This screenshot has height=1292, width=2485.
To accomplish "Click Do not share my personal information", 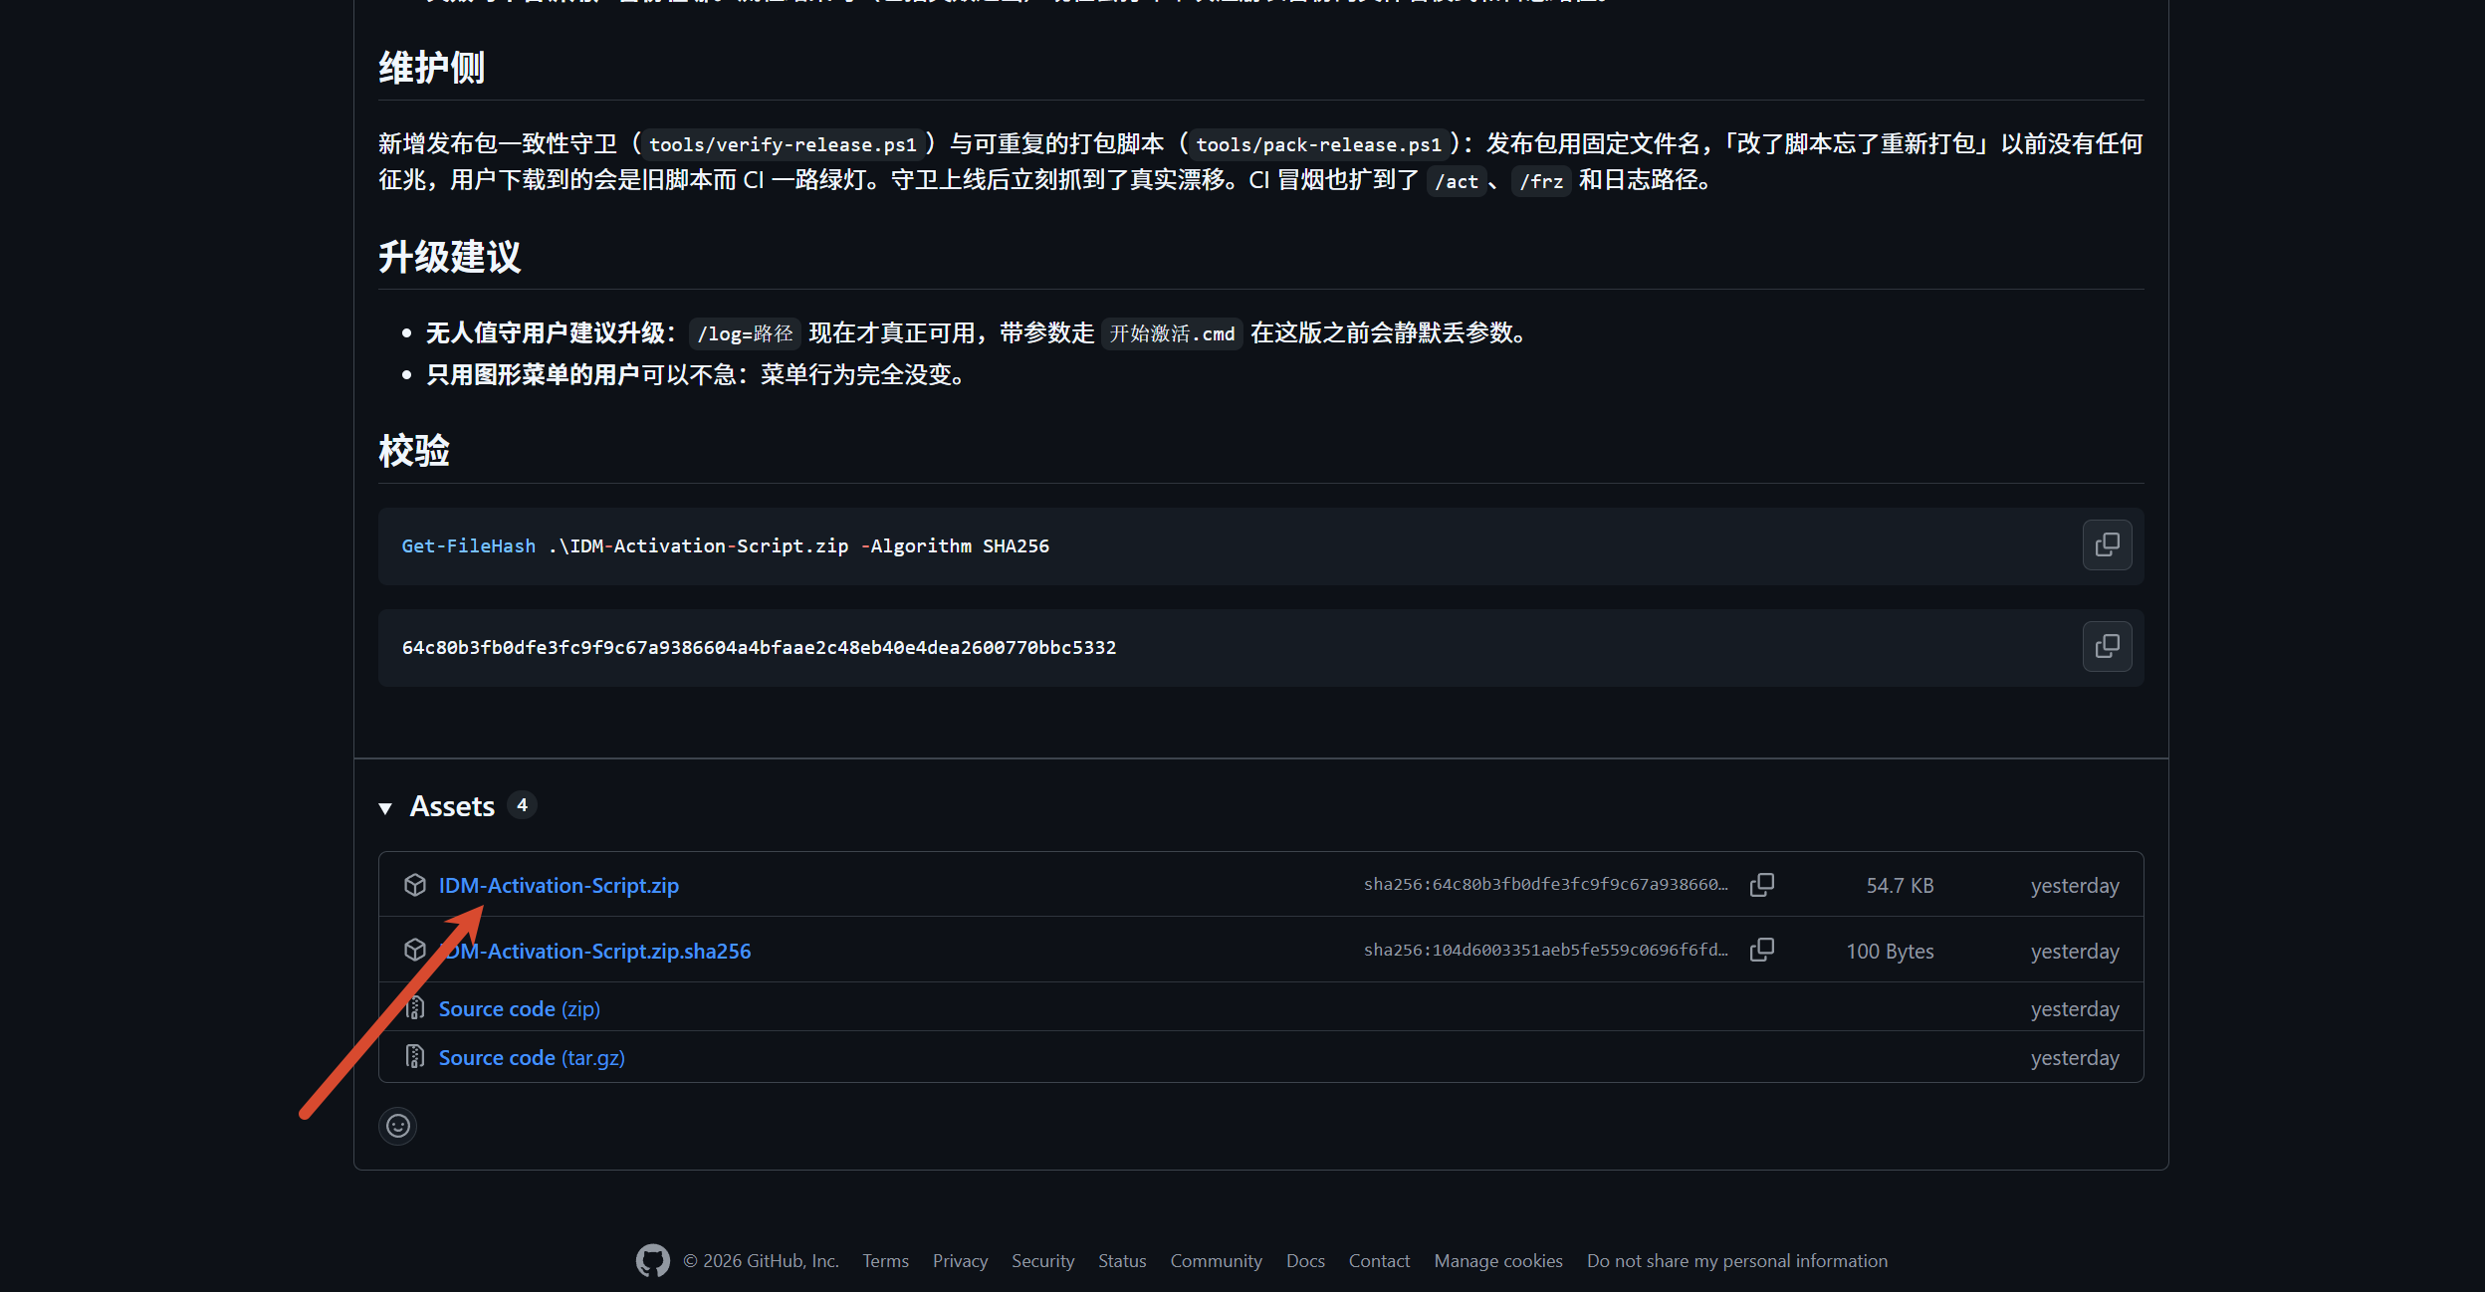I will click(x=1736, y=1260).
